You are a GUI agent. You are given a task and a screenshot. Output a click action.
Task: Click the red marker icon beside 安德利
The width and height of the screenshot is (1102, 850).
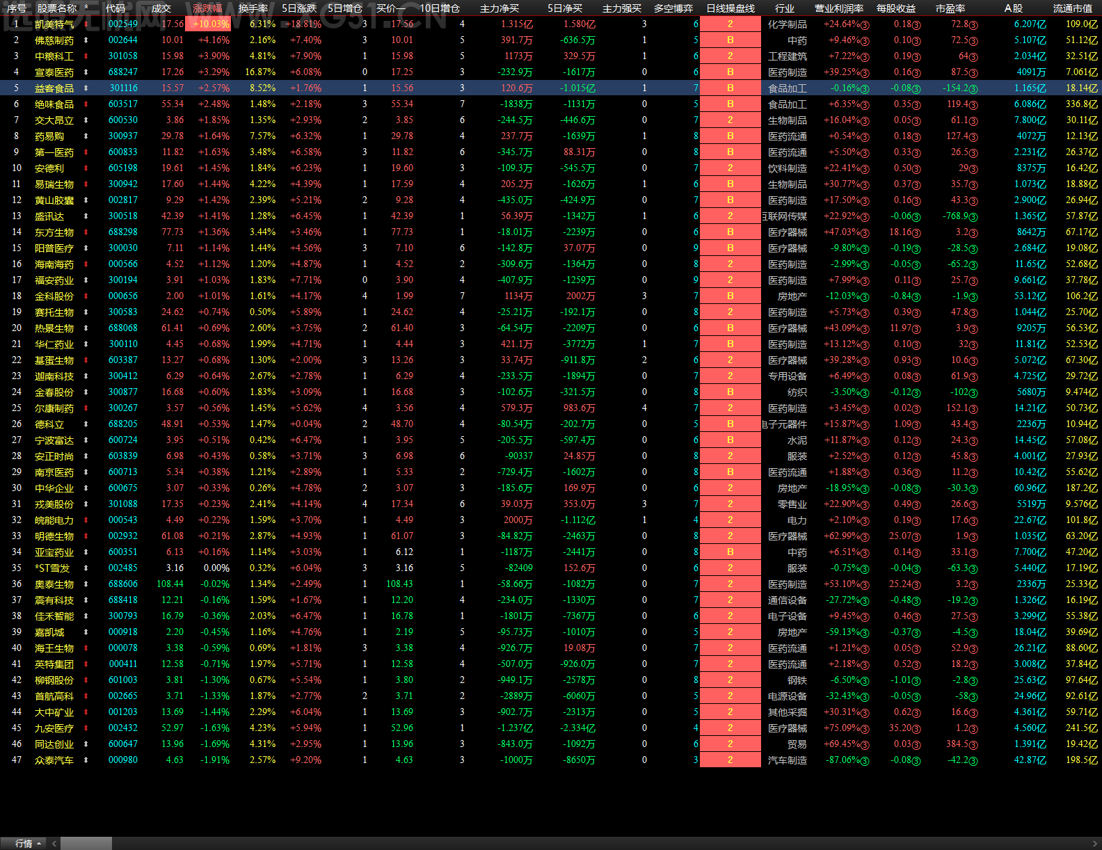[x=86, y=168]
